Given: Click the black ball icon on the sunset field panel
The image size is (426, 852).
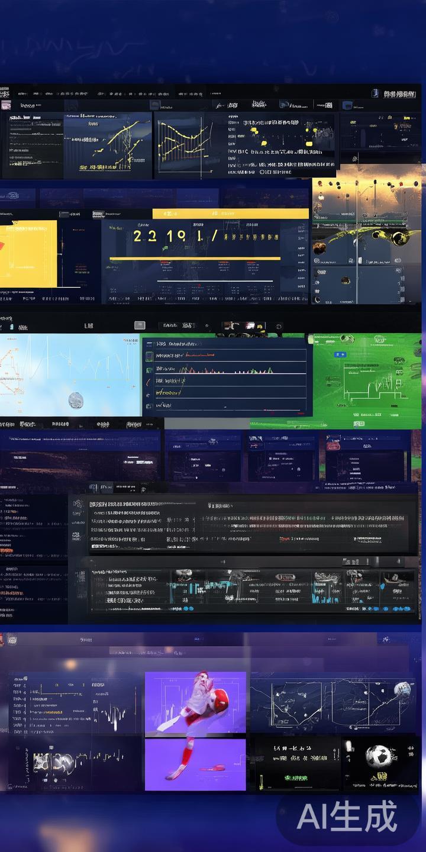Looking at the screenshot, I should (x=399, y=238).
